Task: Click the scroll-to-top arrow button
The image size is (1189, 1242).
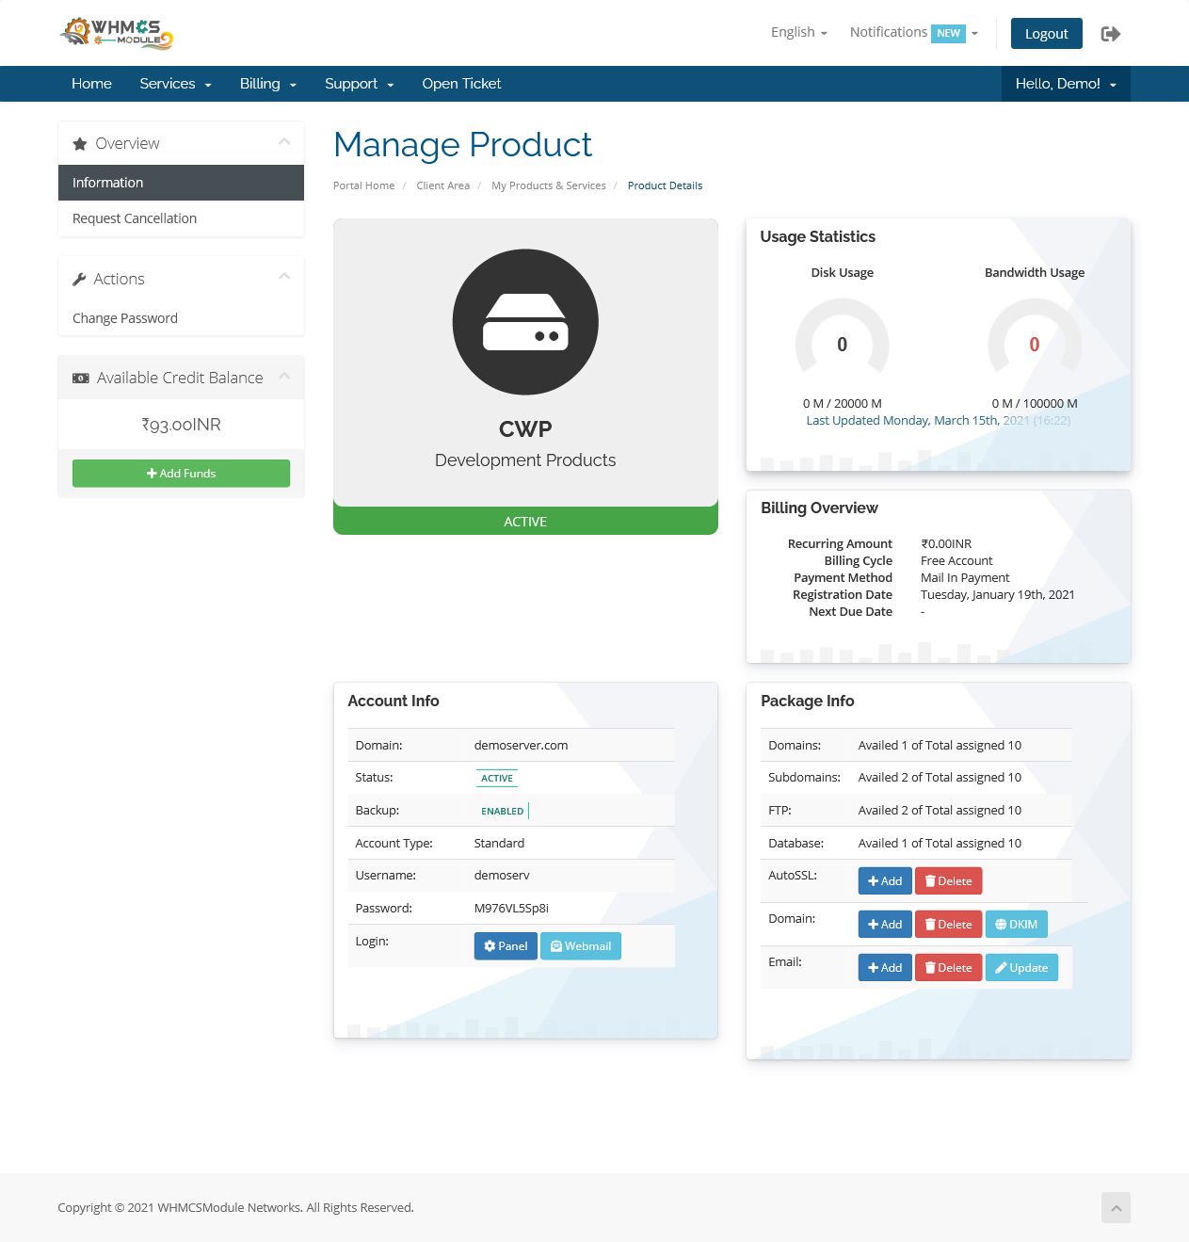Action: coord(1116,1208)
